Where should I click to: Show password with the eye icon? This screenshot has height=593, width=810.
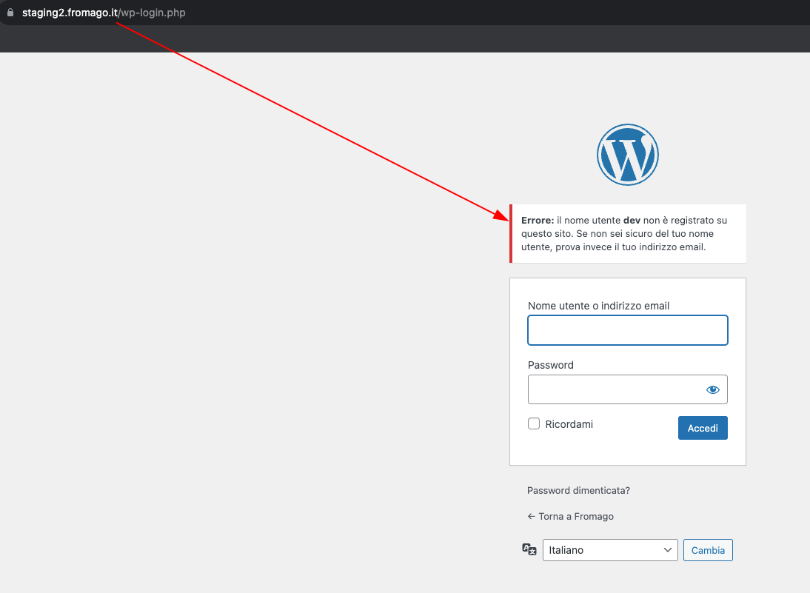coord(713,389)
